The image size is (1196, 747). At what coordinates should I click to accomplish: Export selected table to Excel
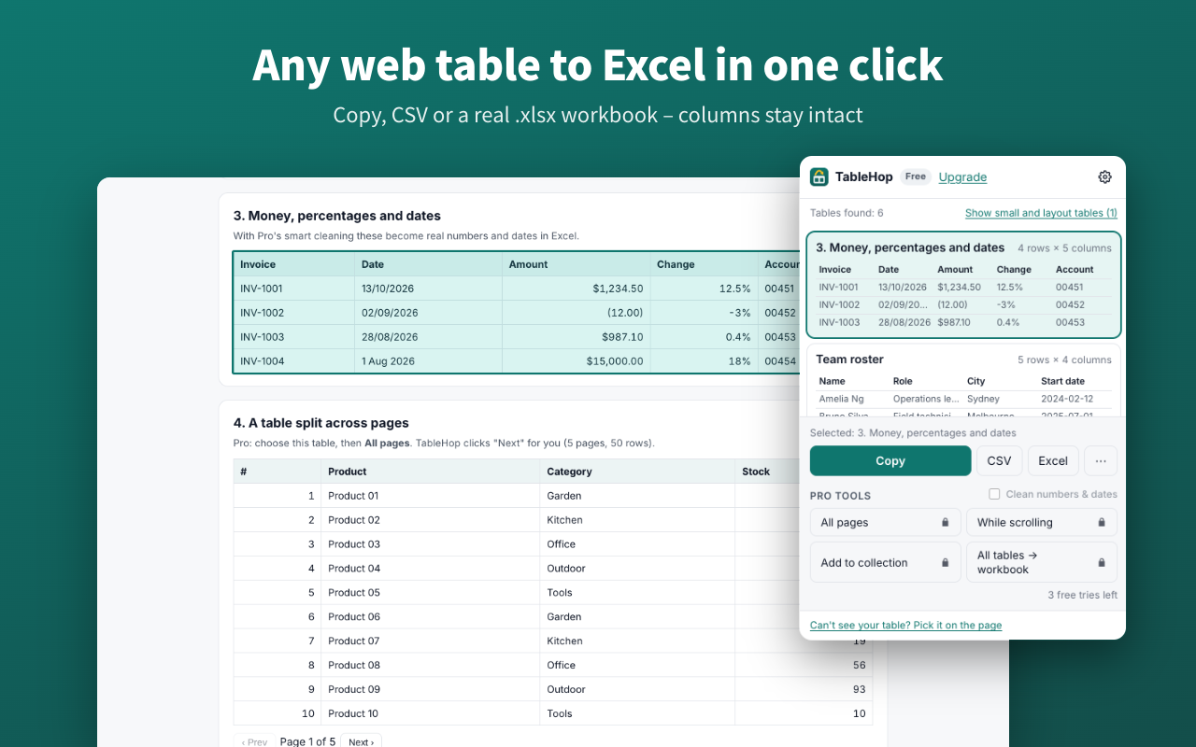tap(1053, 460)
